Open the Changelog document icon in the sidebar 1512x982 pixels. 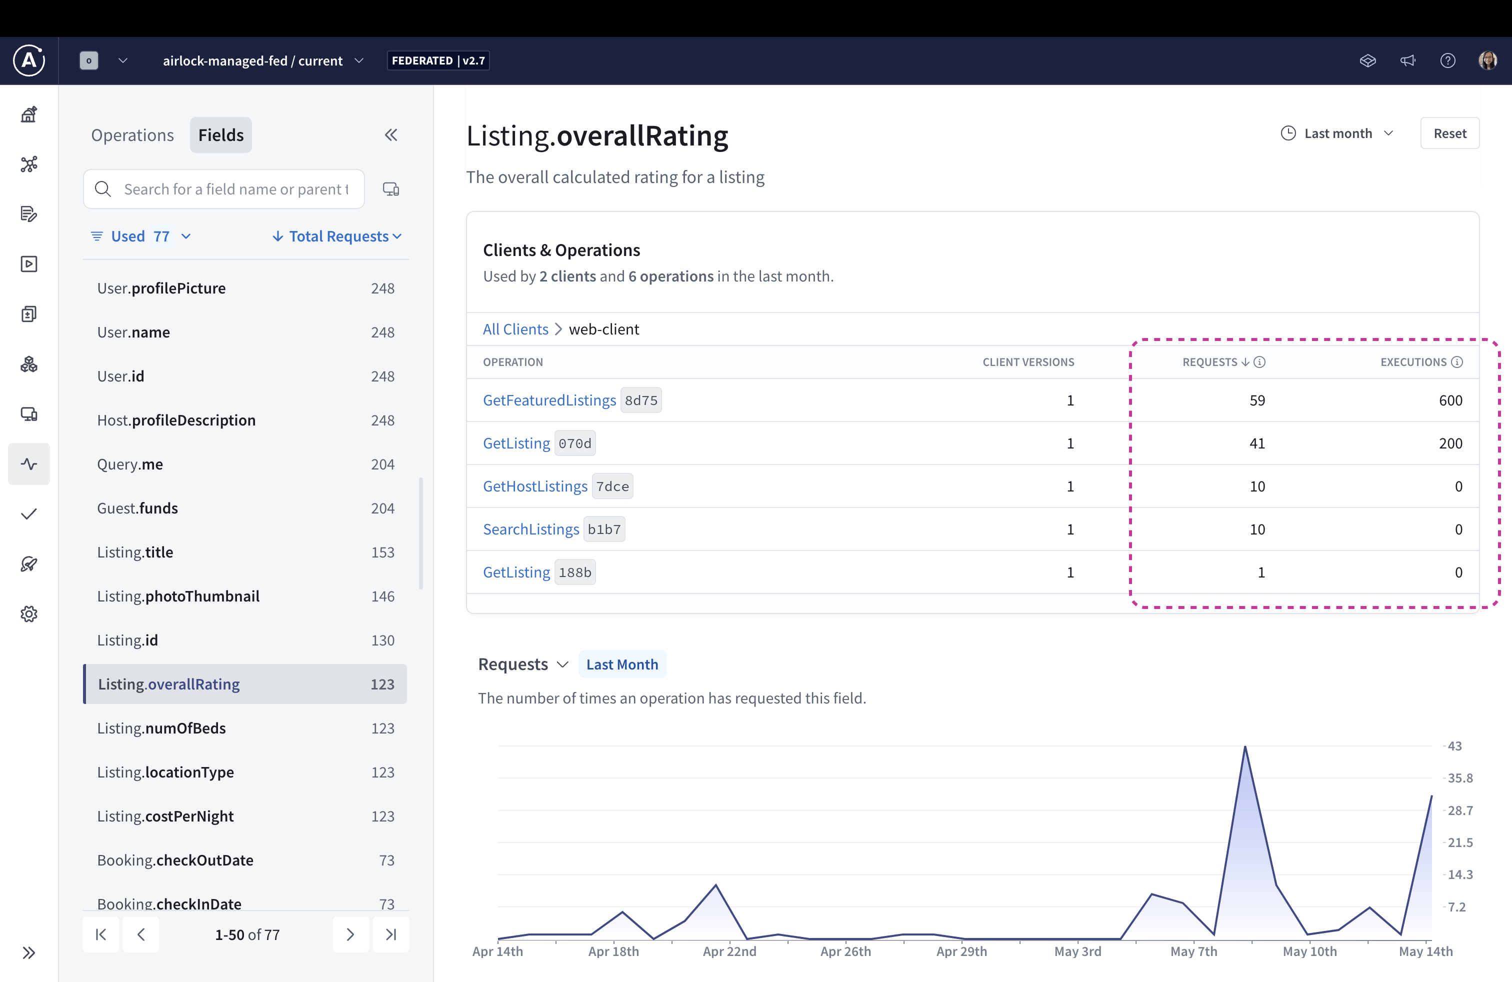click(x=28, y=214)
